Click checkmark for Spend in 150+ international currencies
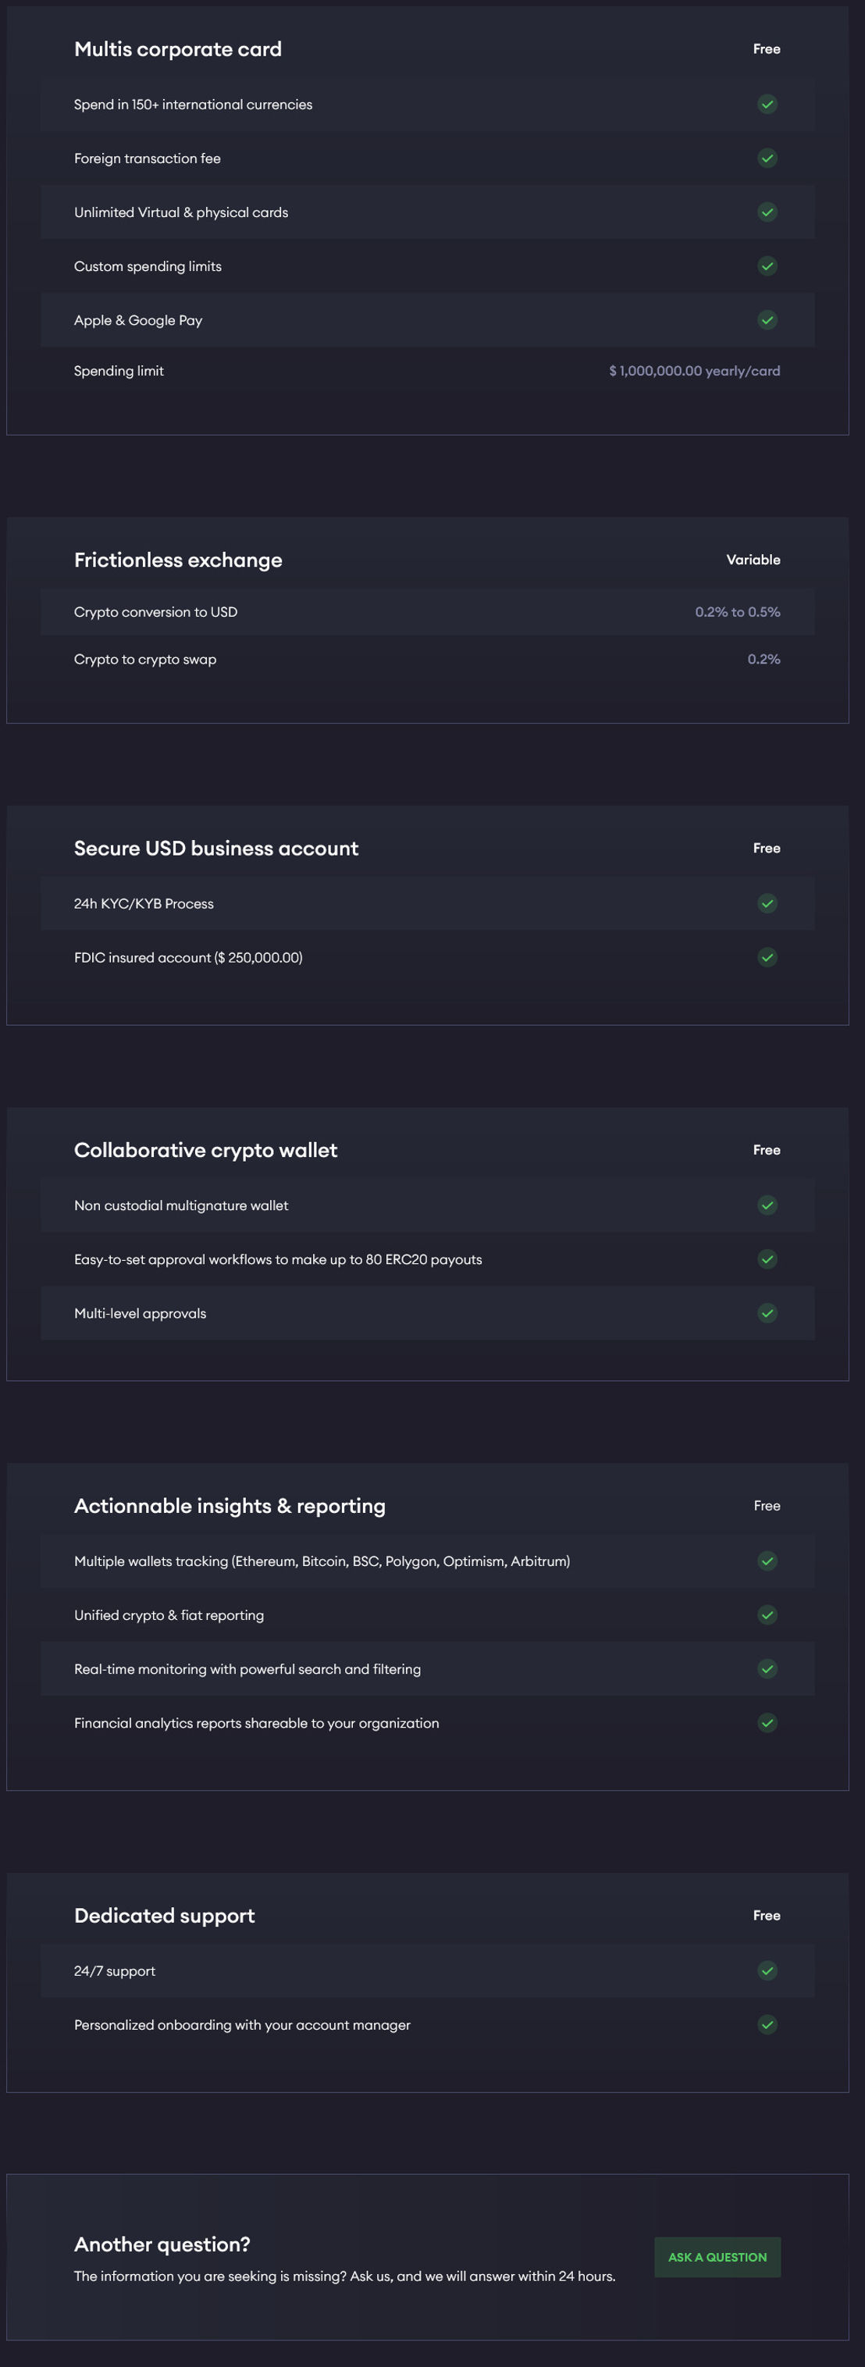The width and height of the screenshot is (865, 2367). pyautogui.click(x=767, y=105)
